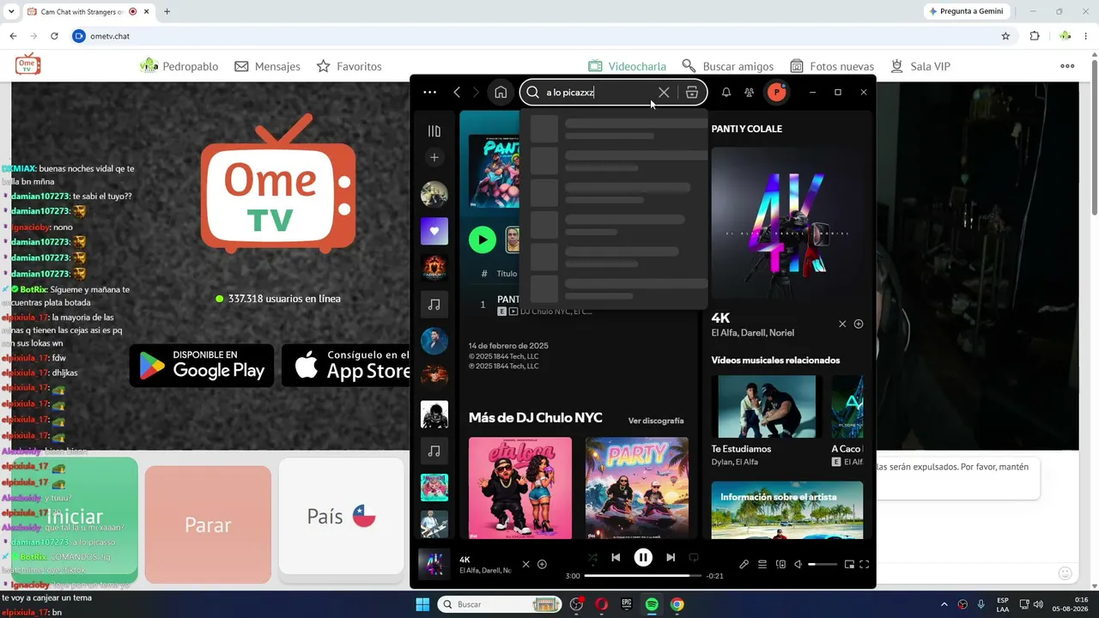Open Ver discografía link
Viewport: 1099px width, 618px height.
[656, 421]
